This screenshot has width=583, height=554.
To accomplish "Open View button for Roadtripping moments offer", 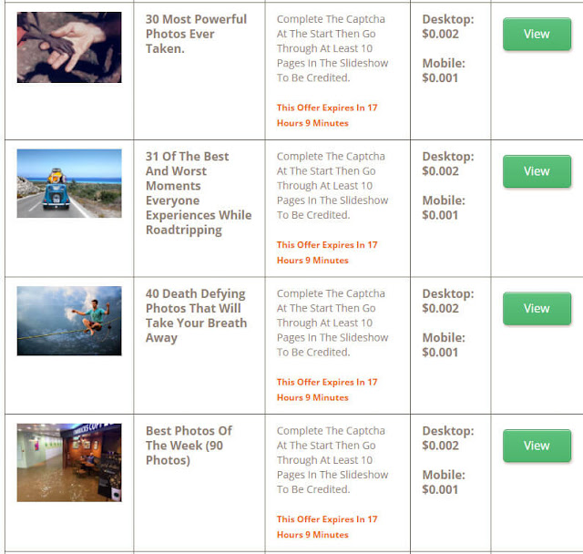I will click(x=537, y=171).
